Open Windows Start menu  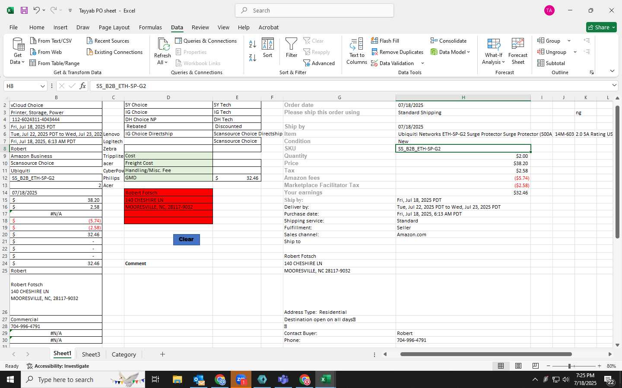10,379
